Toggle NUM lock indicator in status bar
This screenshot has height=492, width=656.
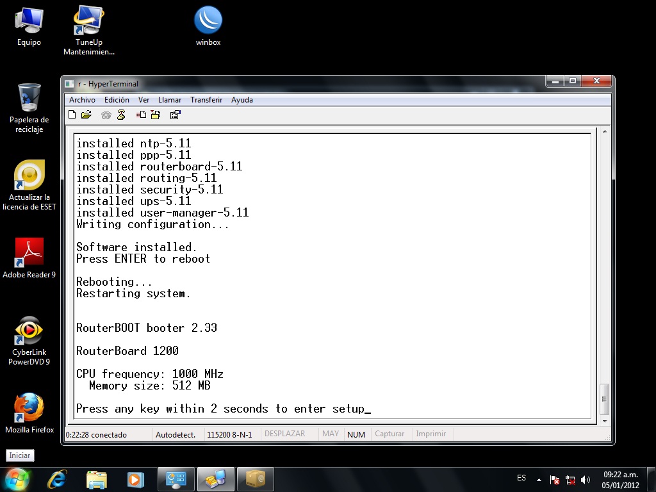[x=356, y=434]
